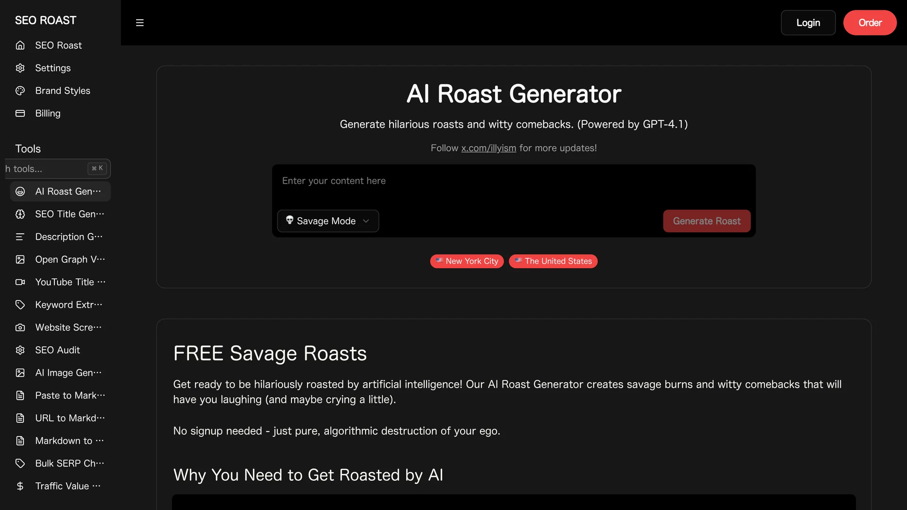Screen dimensions: 907x510
Task: Click the Generate Roast button
Action: 707,221
